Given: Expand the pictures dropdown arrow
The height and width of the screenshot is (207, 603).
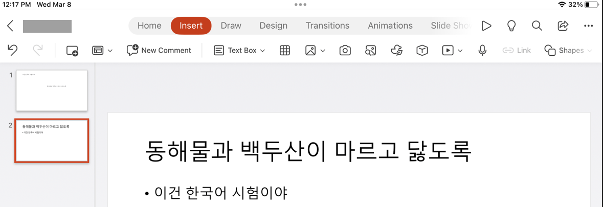Looking at the screenshot, I should [x=323, y=51].
